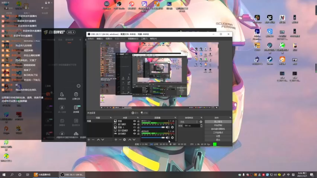
Task: Open Windows taskbar search
Action: tap(12, 175)
